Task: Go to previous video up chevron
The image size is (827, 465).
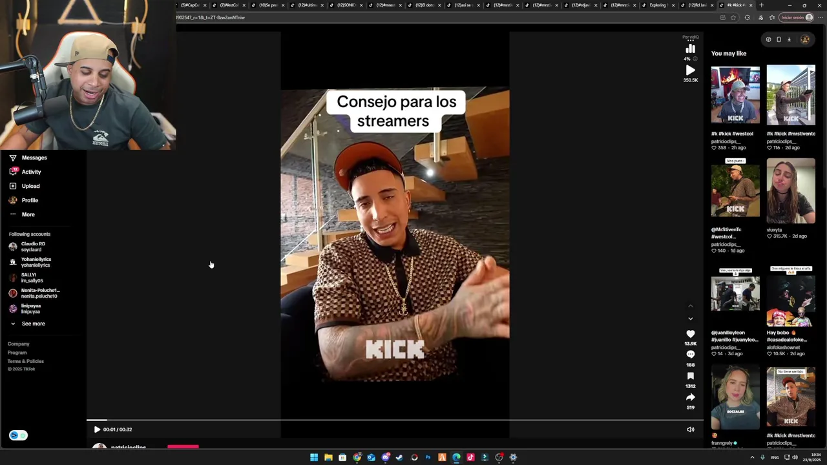Action: (x=690, y=305)
